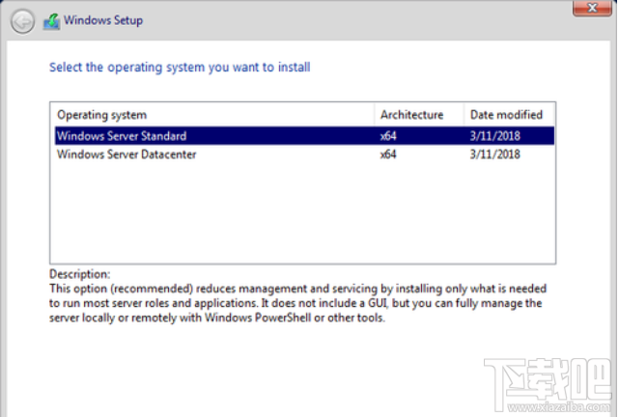Select the Windows Server Standard row
Viewport: 619px width, 417px height.
[x=304, y=136]
